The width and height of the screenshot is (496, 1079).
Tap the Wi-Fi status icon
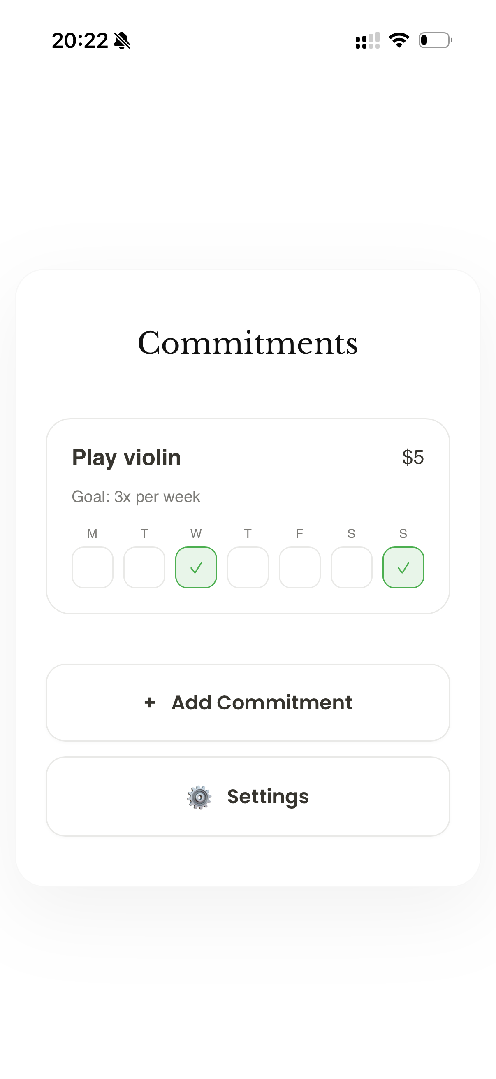coord(399,40)
